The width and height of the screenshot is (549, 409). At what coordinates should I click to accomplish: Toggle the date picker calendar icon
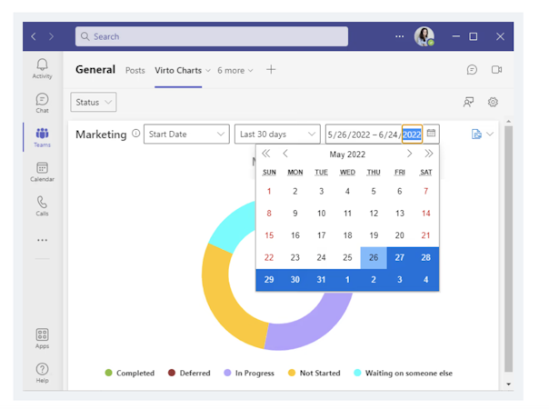431,134
